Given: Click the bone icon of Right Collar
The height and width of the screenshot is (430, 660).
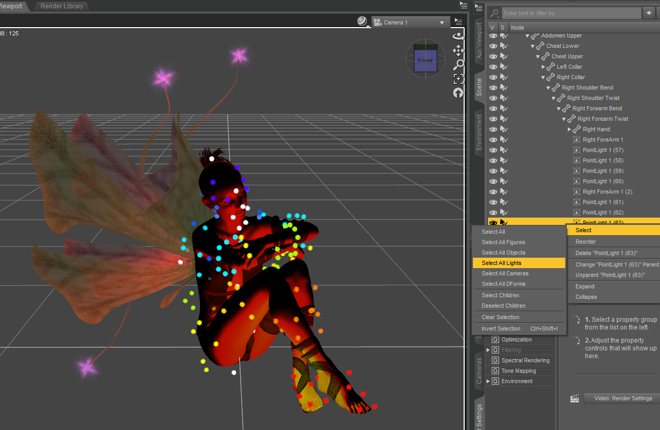Looking at the screenshot, I should (x=550, y=77).
